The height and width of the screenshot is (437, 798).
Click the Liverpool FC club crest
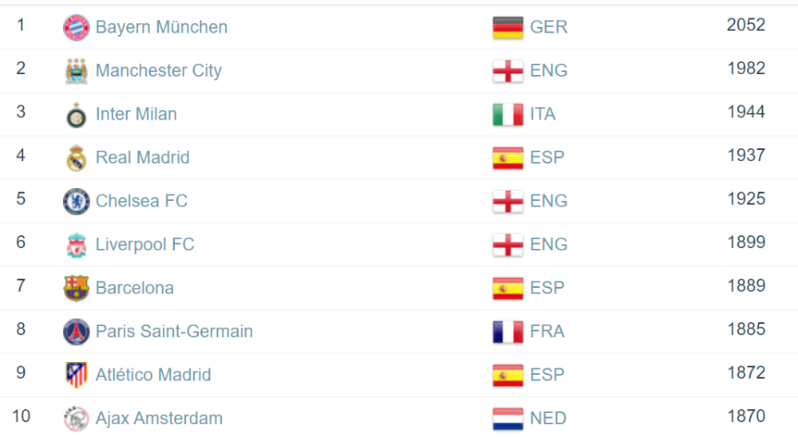pos(77,245)
